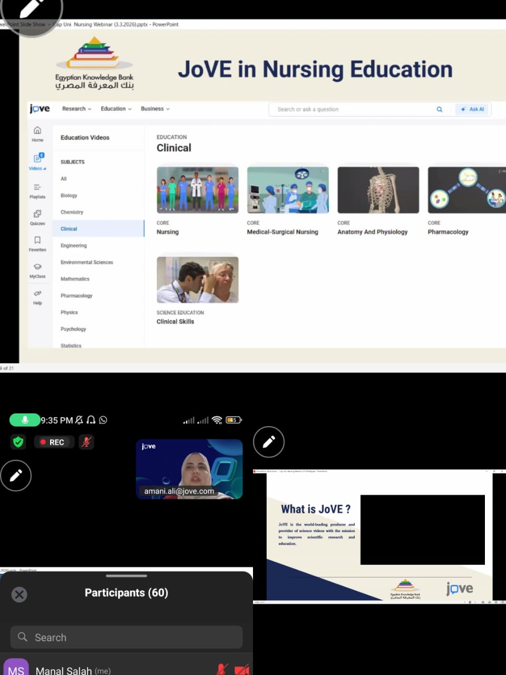506x675 pixels.
Task: Click the Ask AI button
Action: click(x=472, y=109)
